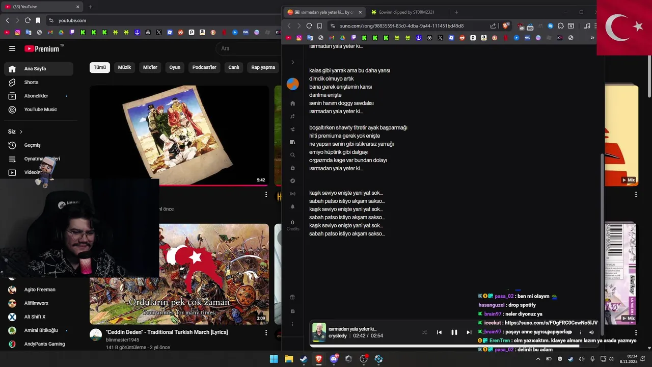Open YouTube Premium logo home link
The image size is (652, 367).
[42, 48]
